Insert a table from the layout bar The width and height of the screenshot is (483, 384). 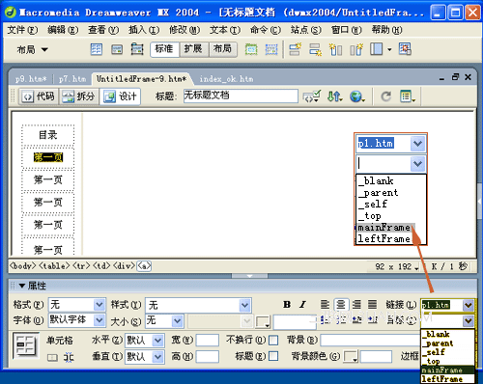tap(96, 49)
